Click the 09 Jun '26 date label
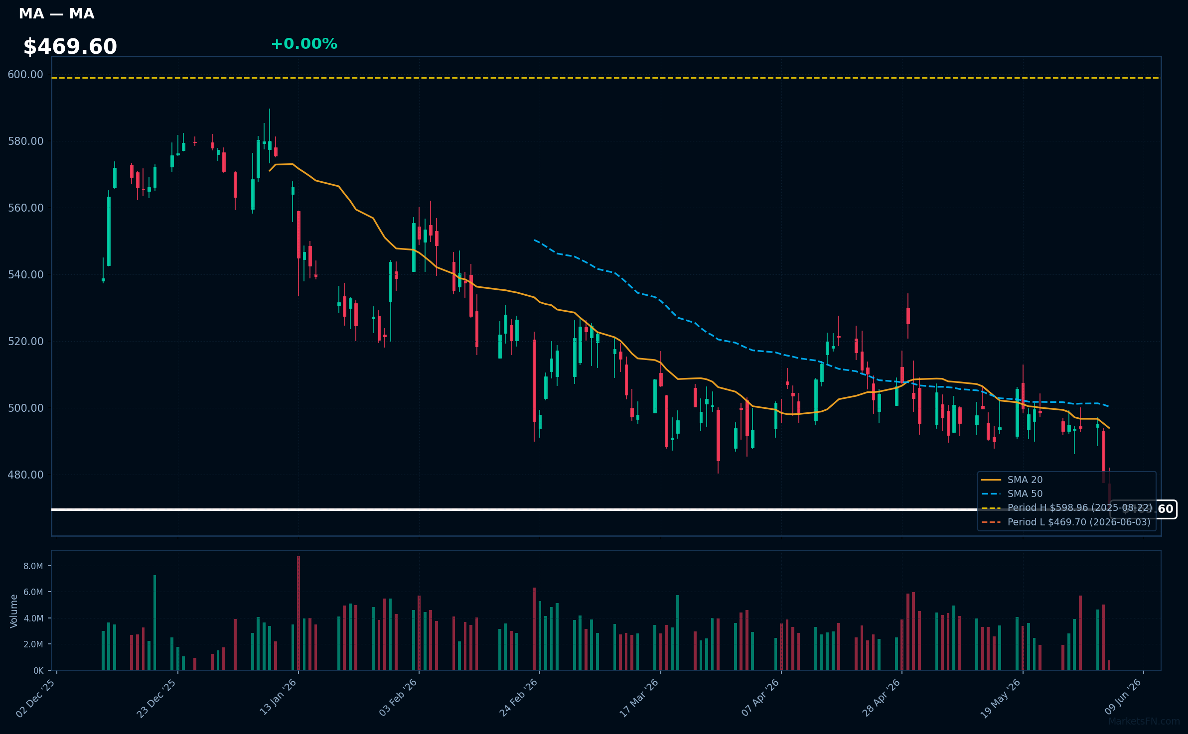 [1123, 697]
